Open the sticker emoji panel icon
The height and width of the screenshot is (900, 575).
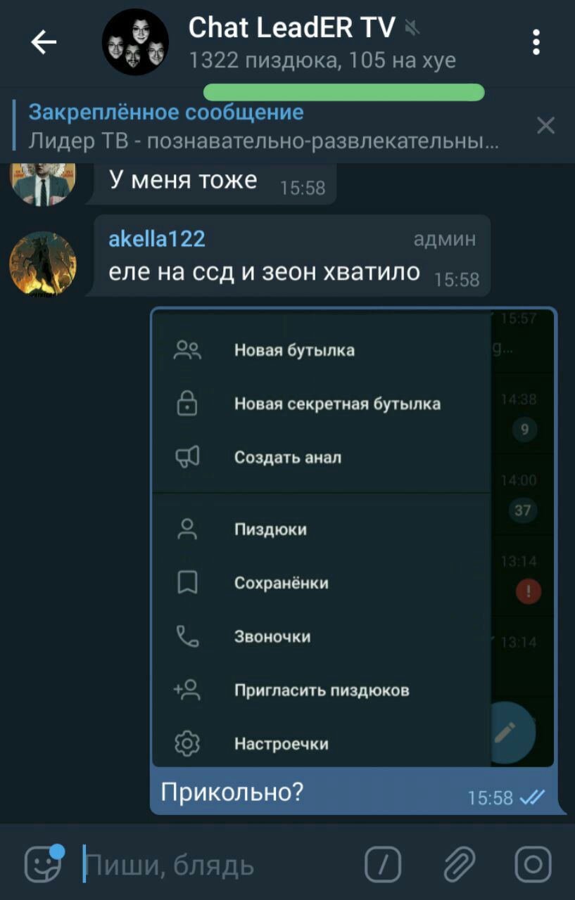44,863
